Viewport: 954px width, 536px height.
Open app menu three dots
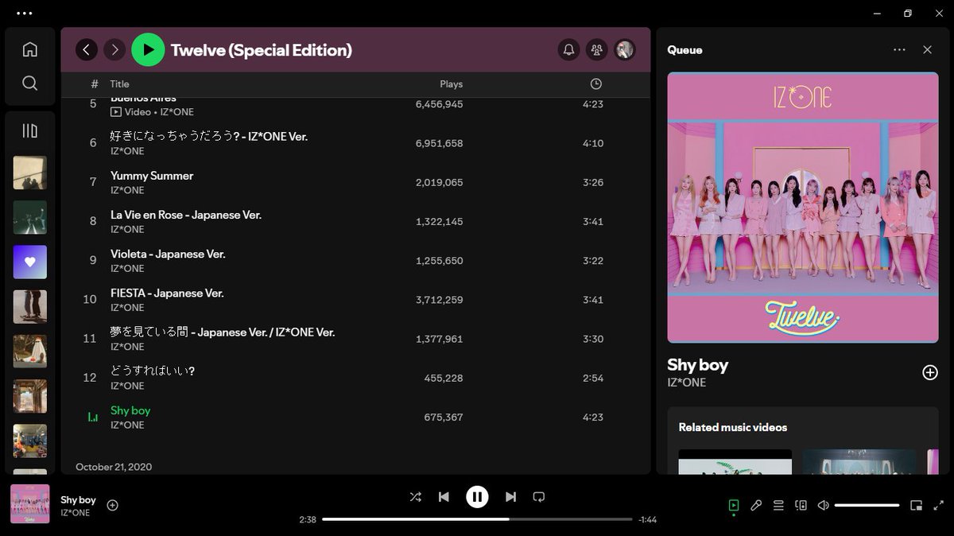[x=25, y=13]
